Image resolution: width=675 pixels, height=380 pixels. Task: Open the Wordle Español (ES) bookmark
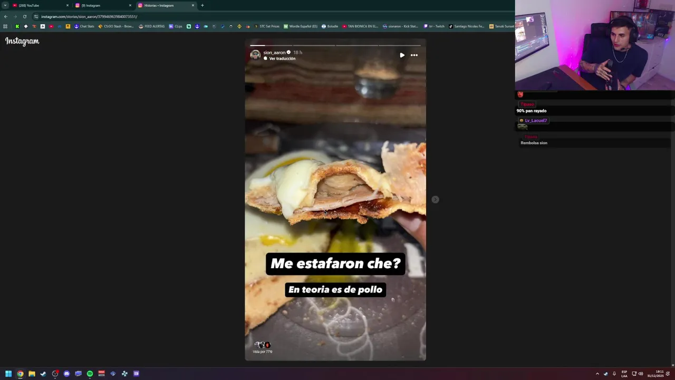pos(301,26)
